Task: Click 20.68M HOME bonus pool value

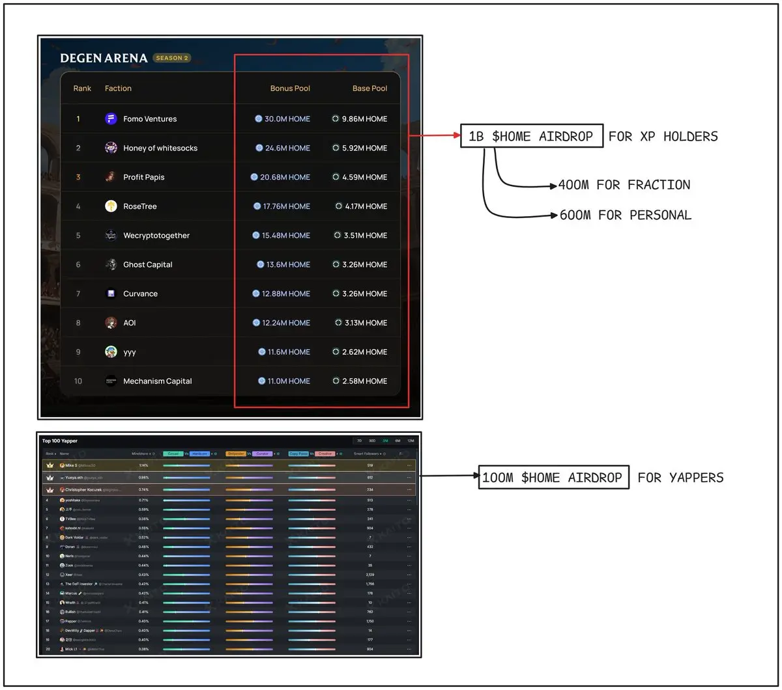Action: 281,177
